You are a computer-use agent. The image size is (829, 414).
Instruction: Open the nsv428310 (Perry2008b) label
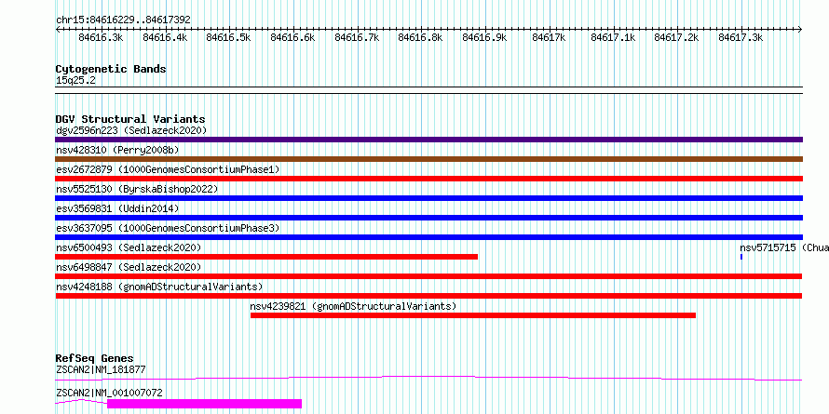[117, 150]
